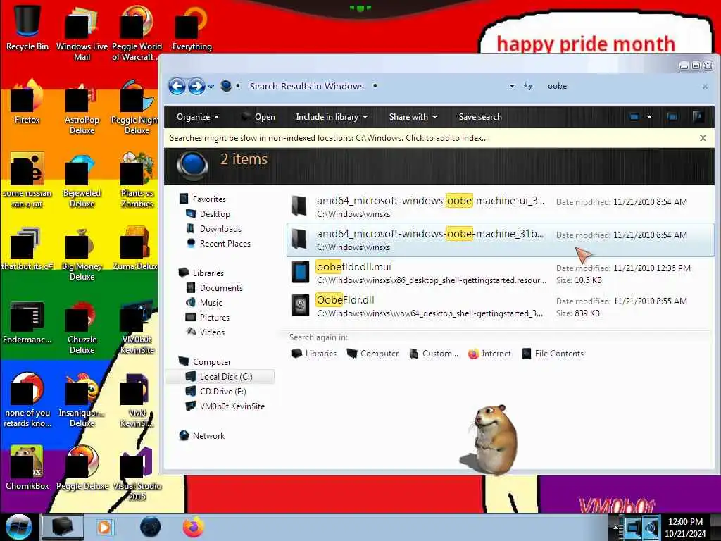Select the OobeFldr.dll file

click(501, 306)
